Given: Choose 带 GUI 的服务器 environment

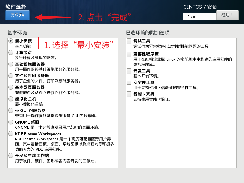Looking at the screenshot, I should pos(11,110).
